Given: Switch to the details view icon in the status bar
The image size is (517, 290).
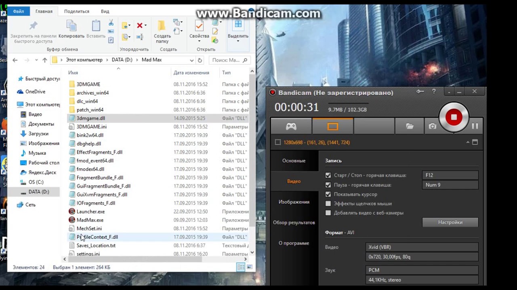Looking at the screenshot, I should tap(241, 267).
